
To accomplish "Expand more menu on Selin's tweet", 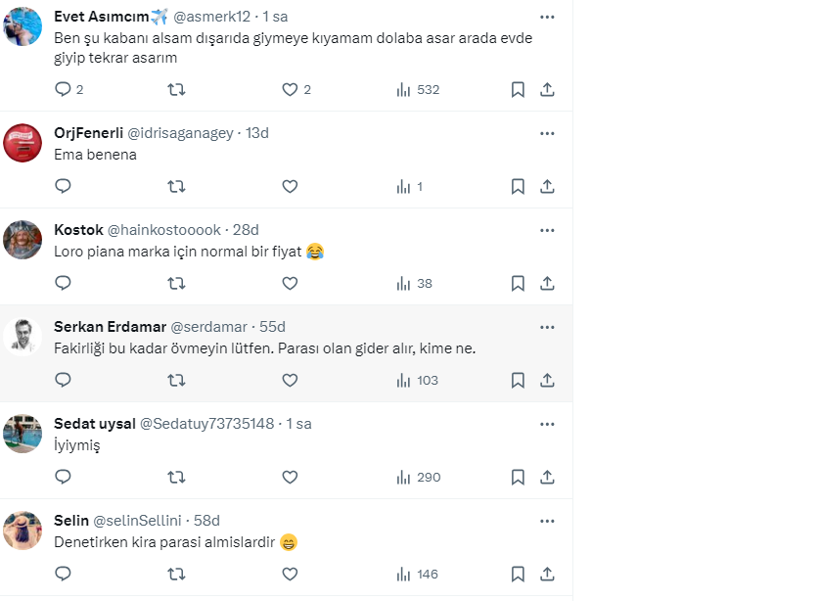I will tap(548, 521).
